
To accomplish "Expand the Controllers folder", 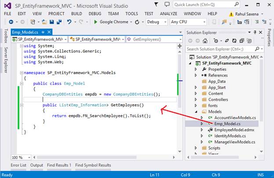I will click(x=196, y=100).
